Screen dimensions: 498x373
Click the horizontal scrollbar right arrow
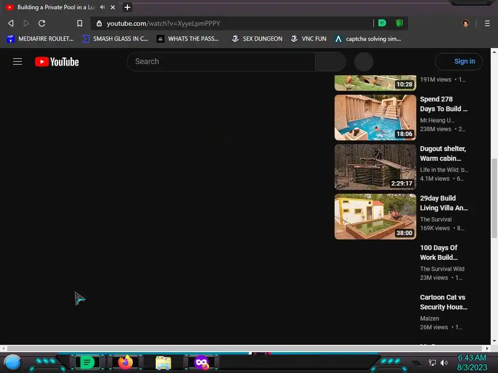[487, 348]
